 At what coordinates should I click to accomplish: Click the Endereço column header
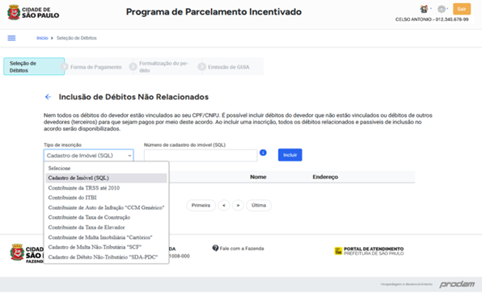pos(325,177)
